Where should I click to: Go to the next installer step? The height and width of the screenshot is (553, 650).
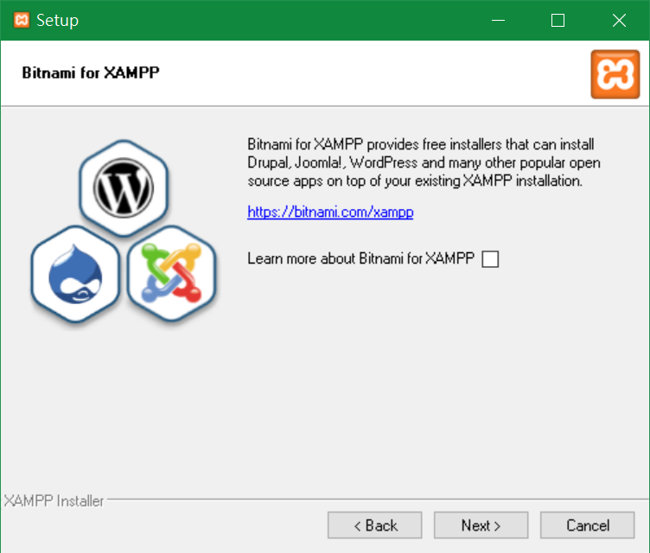point(481,525)
